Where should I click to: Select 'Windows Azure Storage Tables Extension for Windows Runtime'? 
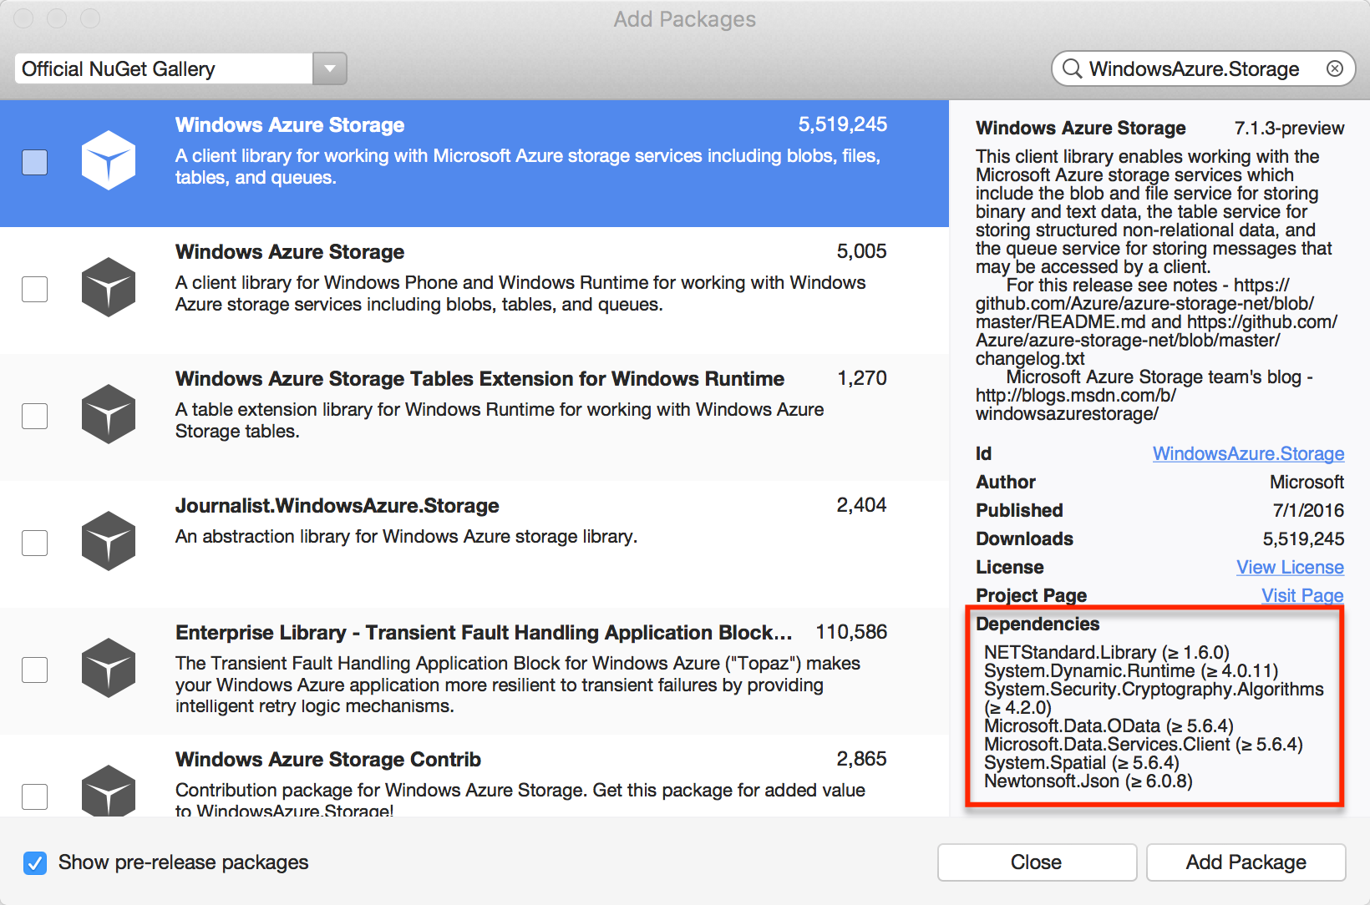click(x=479, y=379)
